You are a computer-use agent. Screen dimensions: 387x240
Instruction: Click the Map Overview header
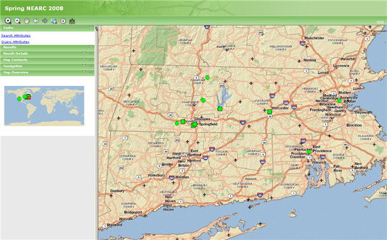[x=47, y=72]
